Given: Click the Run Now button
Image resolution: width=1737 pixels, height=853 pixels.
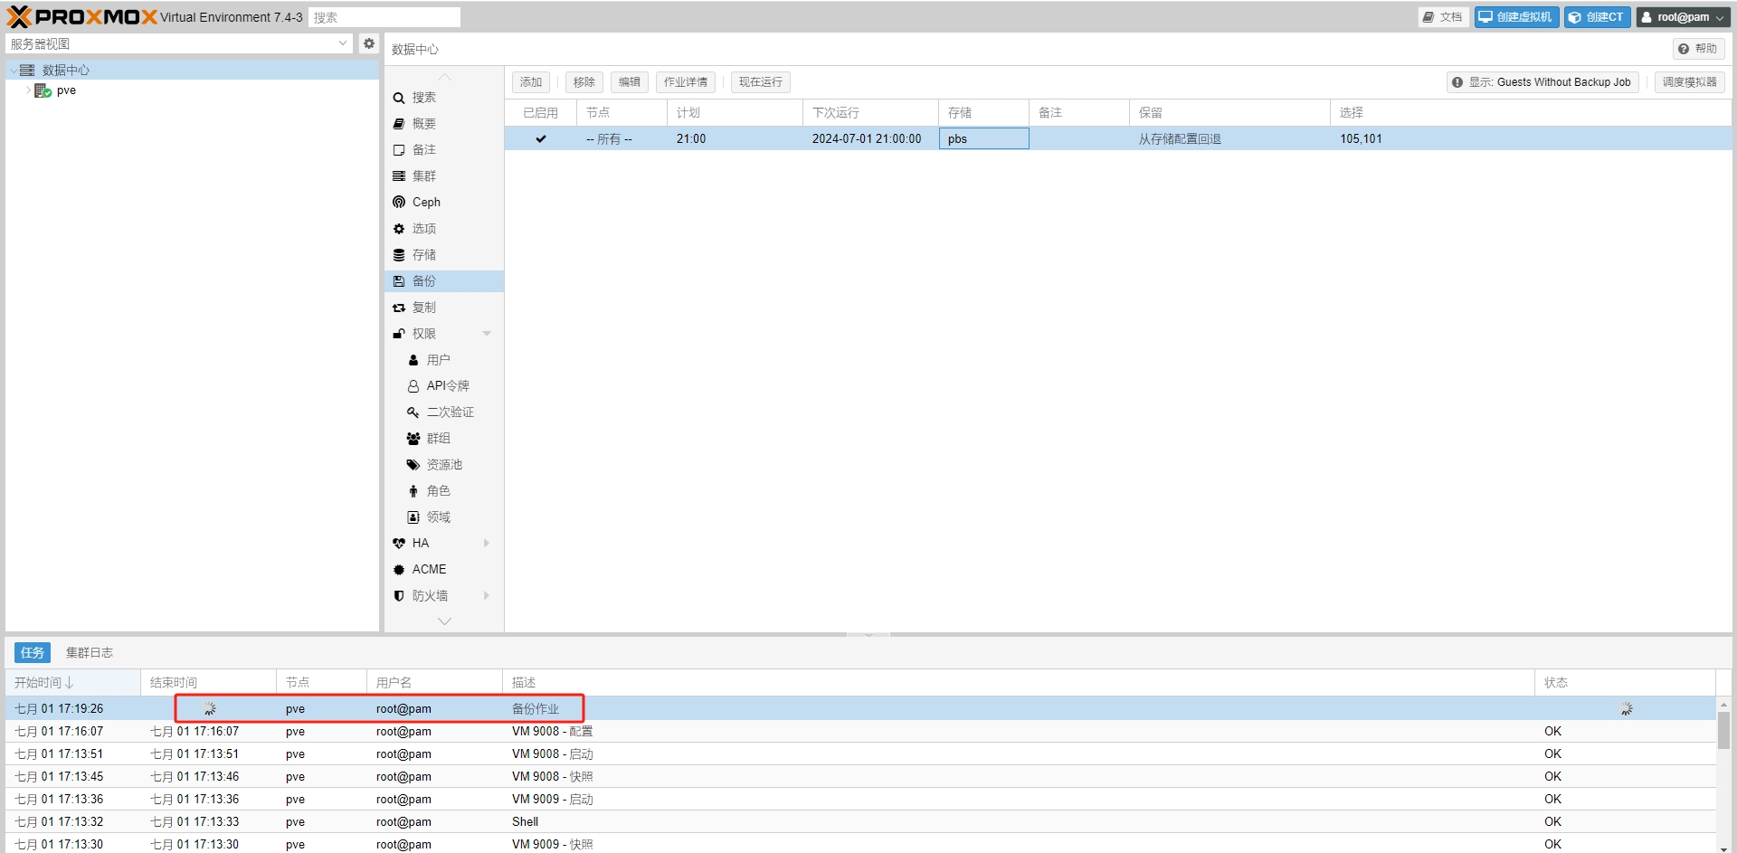Looking at the screenshot, I should [760, 82].
